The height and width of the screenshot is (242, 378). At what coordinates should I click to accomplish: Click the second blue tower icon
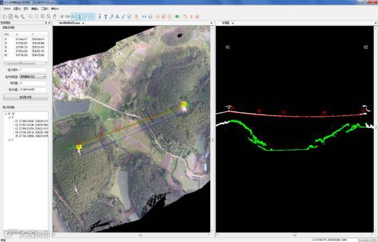(x=106, y=17)
